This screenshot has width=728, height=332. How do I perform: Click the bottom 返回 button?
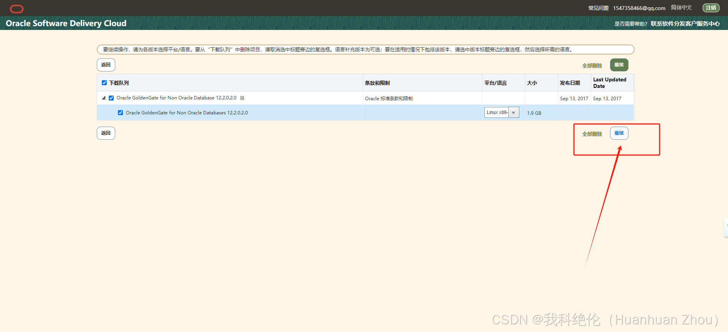coord(106,133)
